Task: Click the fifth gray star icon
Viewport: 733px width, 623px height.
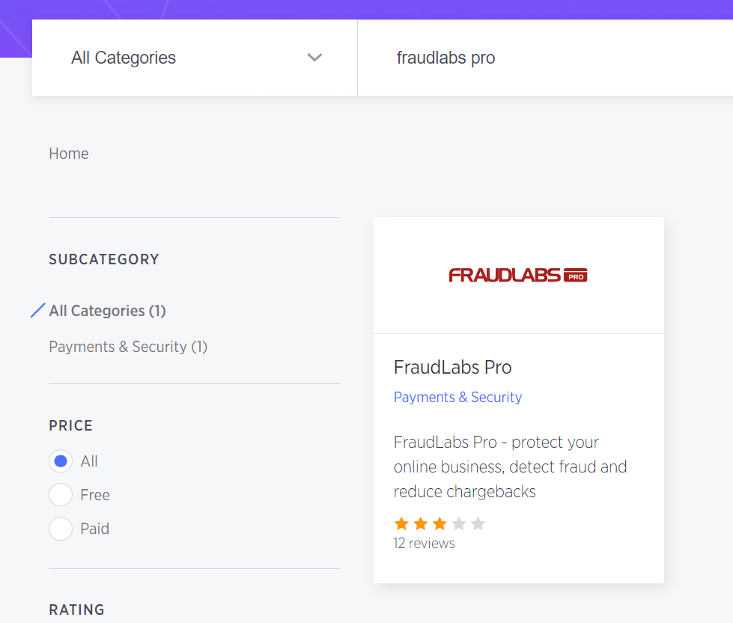Action: [x=478, y=524]
